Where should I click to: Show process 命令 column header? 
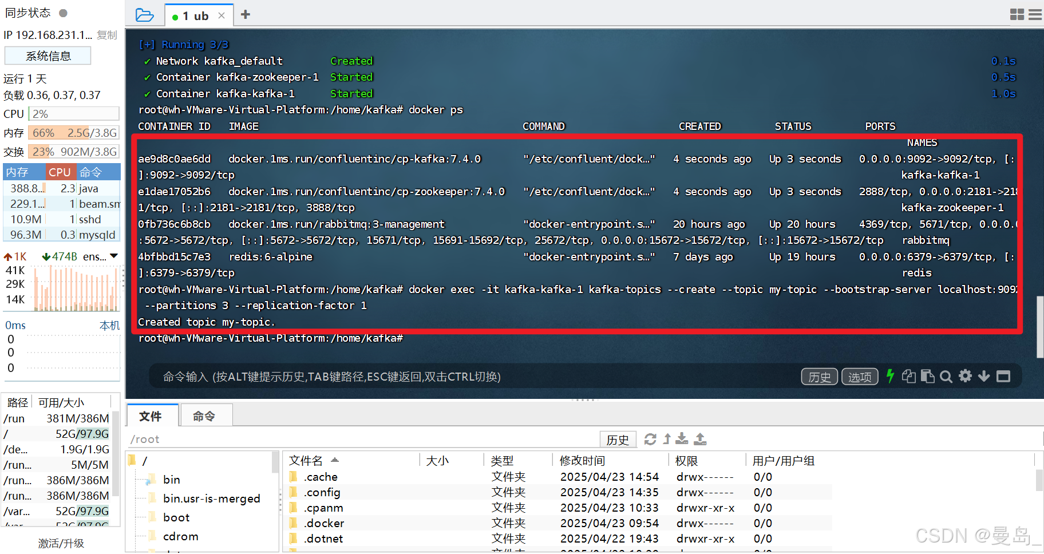coord(97,172)
